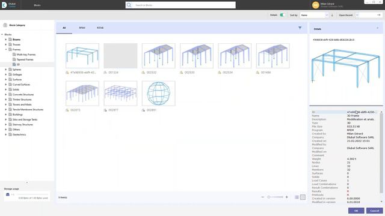385x216 pixels.
Task: Expand the Beams tree node
Action: 6,40
